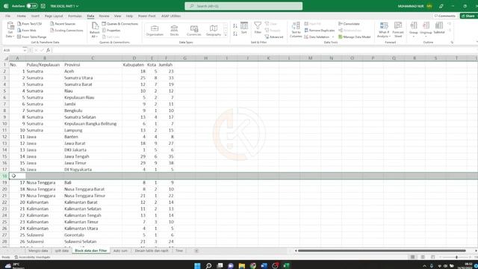Click Remove Duplicates
The height and width of the screenshot is (269, 478).
pyautogui.click(x=319, y=30)
